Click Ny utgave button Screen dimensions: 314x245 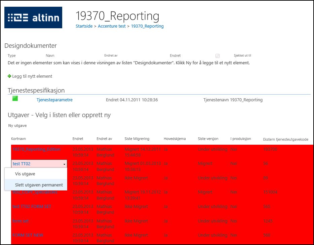[x=17, y=126]
